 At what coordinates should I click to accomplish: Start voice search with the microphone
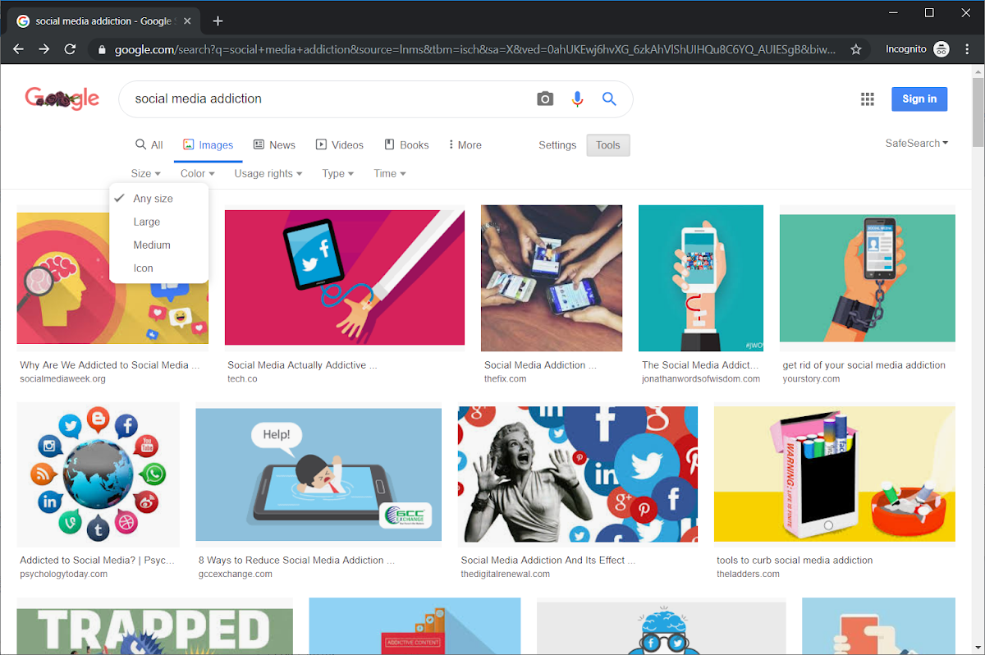577,98
